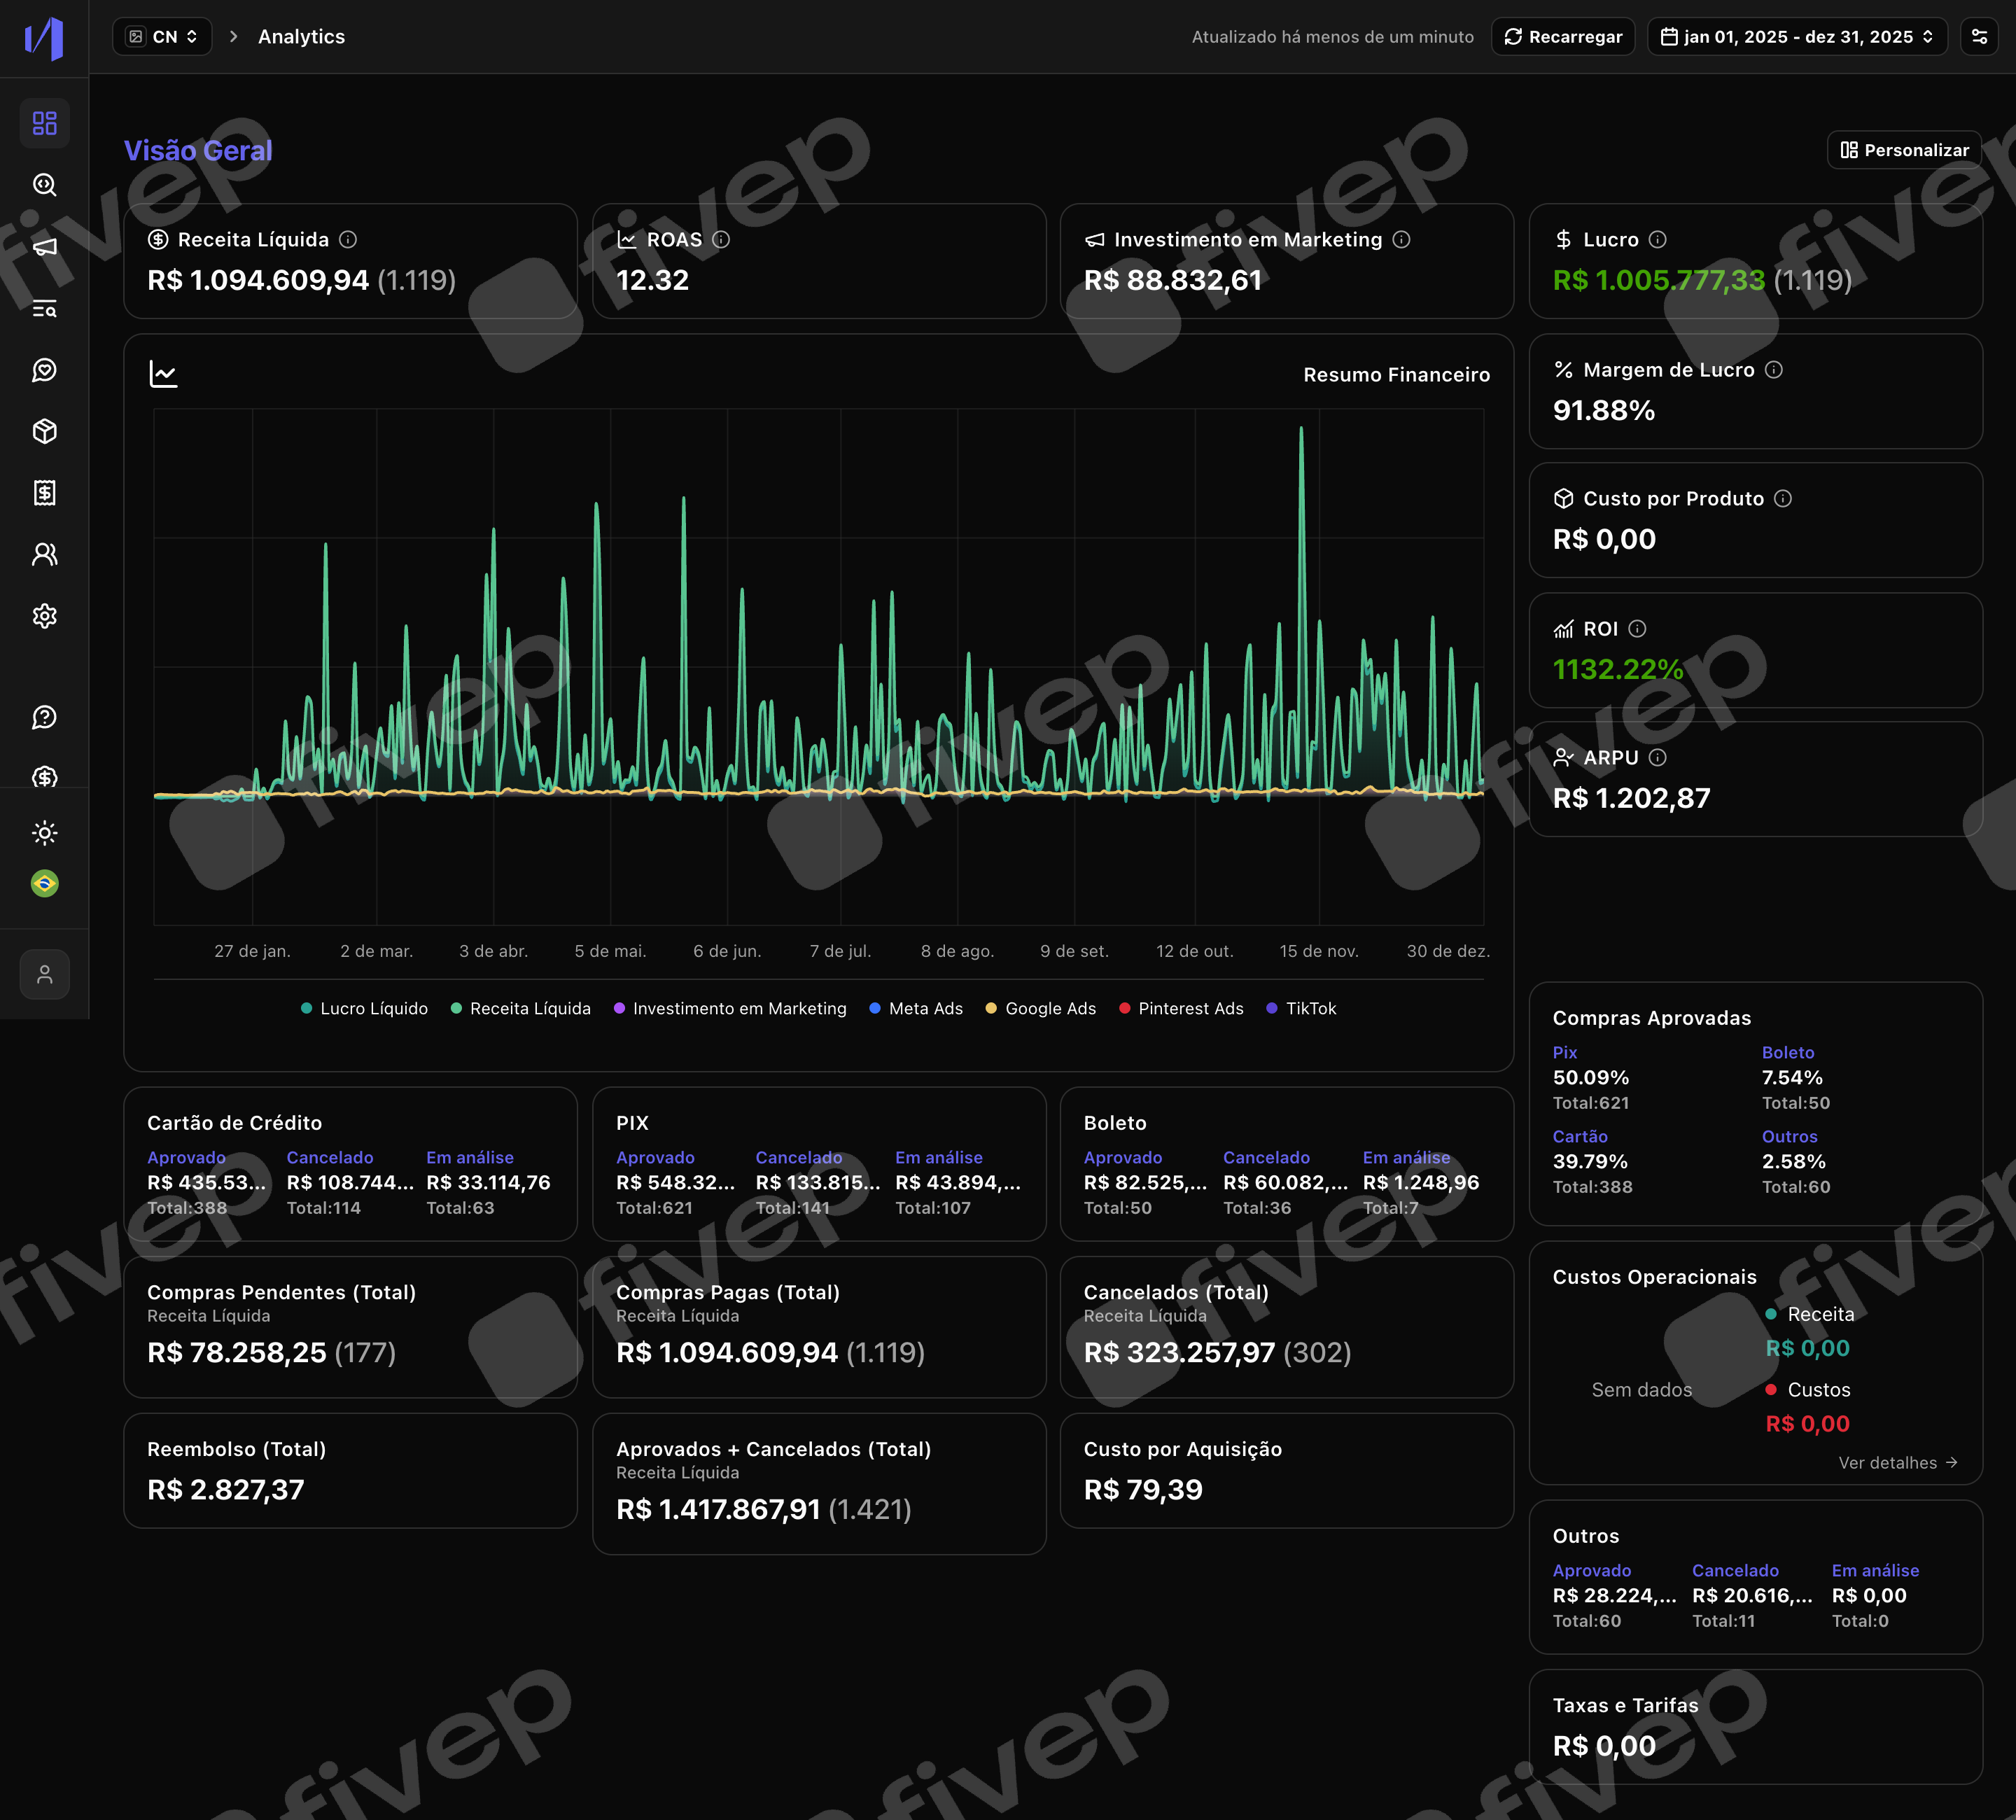Click the Resumo Financeiro chart title
The height and width of the screenshot is (1820, 2016).
click(x=1396, y=375)
